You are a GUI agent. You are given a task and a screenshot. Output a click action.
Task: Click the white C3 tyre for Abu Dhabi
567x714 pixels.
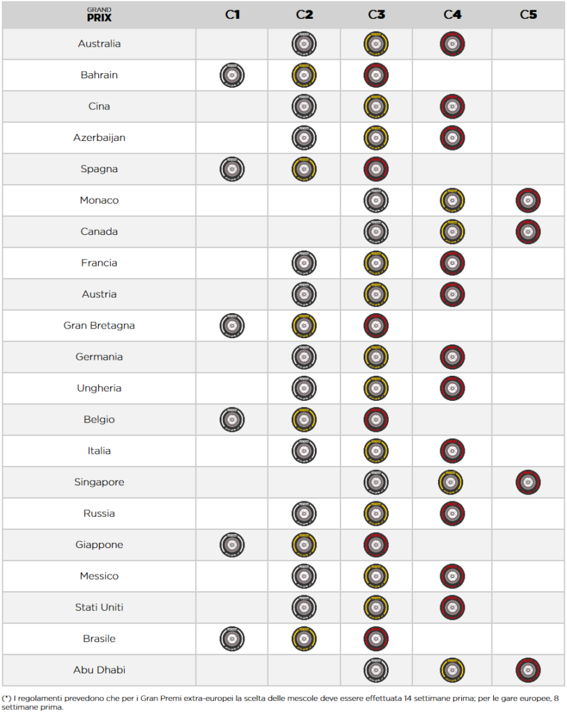(x=376, y=670)
